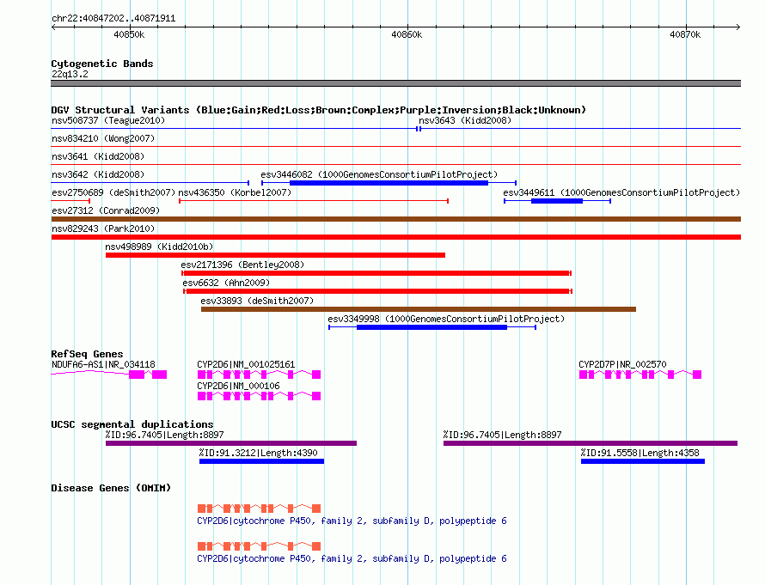Click the brown esv33893 (deSmith2007) bar
Screen dimensions: 765x585
point(418,309)
